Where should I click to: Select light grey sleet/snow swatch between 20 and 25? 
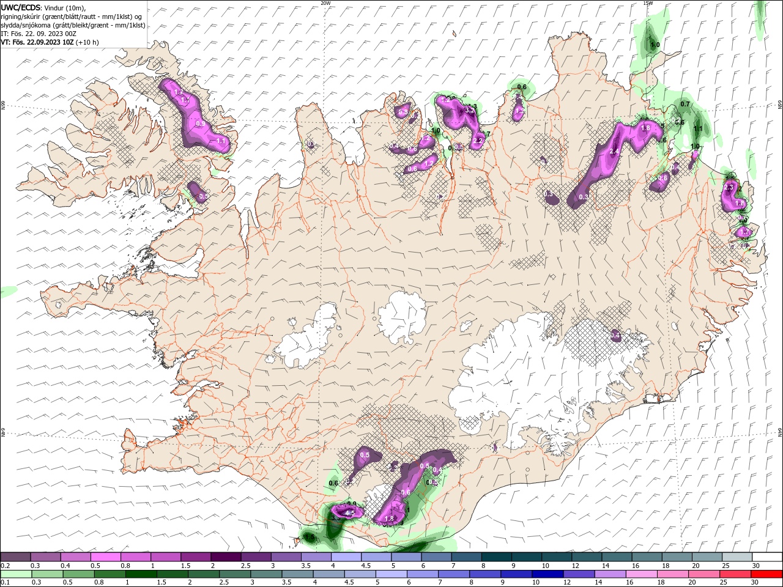(x=708, y=556)
